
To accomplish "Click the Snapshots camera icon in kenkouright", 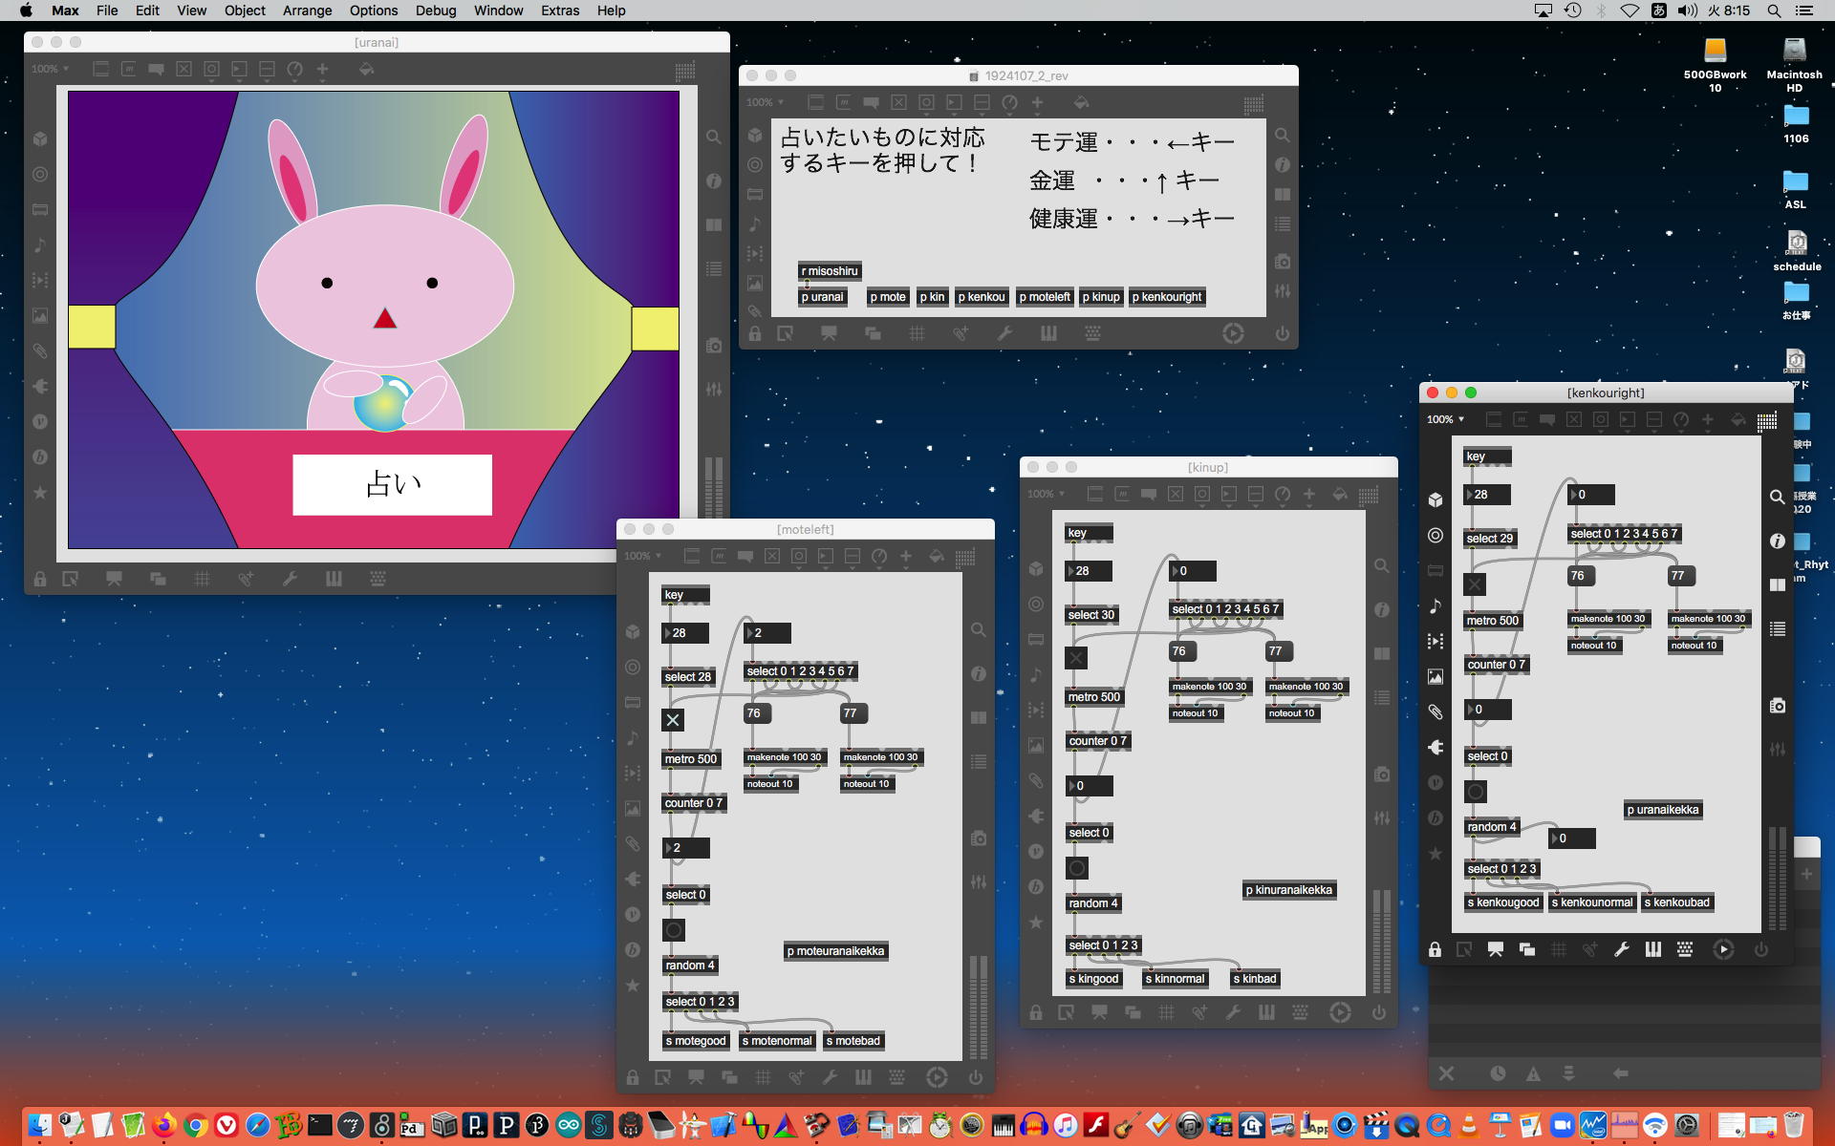I will pos(1777,706).
